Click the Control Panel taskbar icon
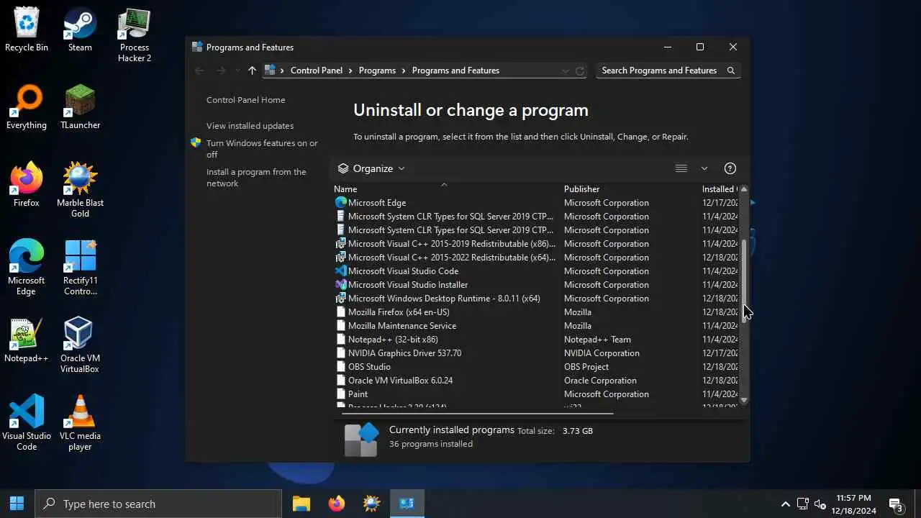The height and width of the screenshot is (518, 921). (x=407, y=504)
